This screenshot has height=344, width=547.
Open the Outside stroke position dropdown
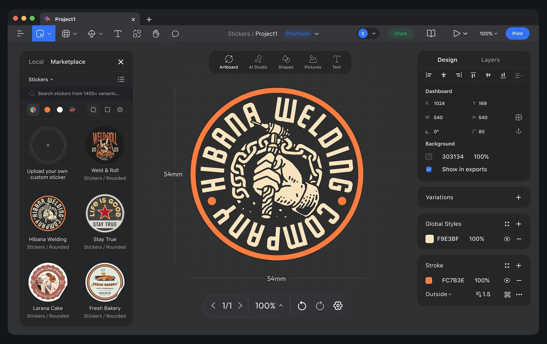438,294
